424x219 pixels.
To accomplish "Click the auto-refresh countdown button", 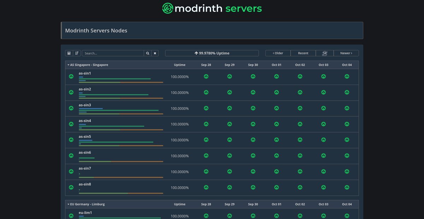I will point(325,53).
